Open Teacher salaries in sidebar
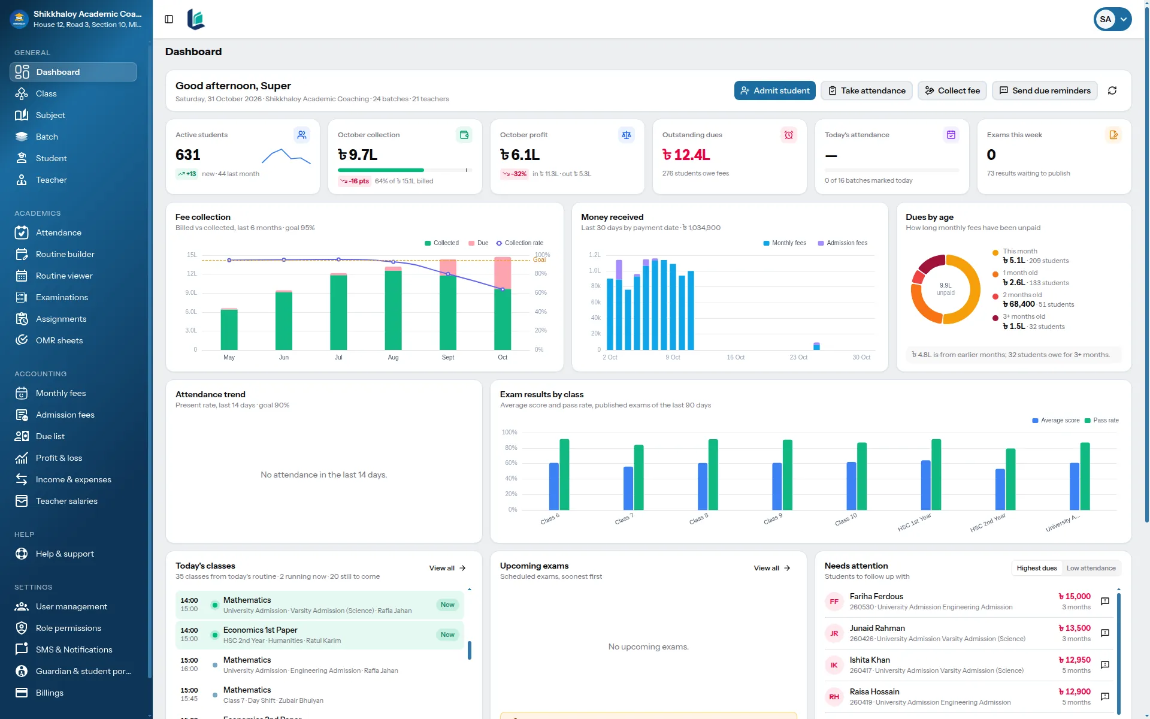 click(x=73, y=501)
